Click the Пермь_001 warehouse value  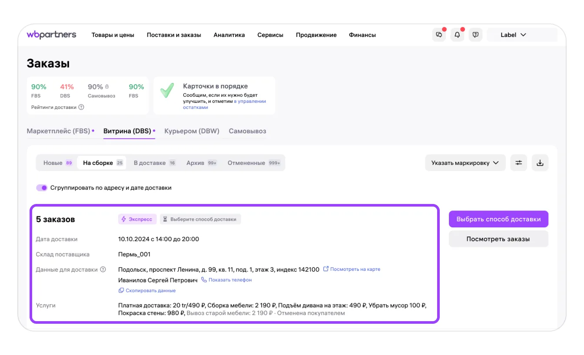coord(134,254)
